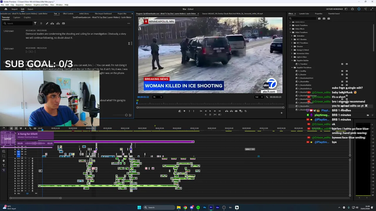Enable voice-over record on track A22
The image size is (376, 211).
33,181
